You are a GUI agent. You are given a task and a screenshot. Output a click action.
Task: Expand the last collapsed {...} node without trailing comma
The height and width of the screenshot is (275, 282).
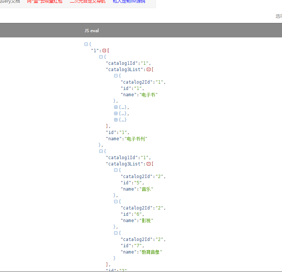(116, 120)
